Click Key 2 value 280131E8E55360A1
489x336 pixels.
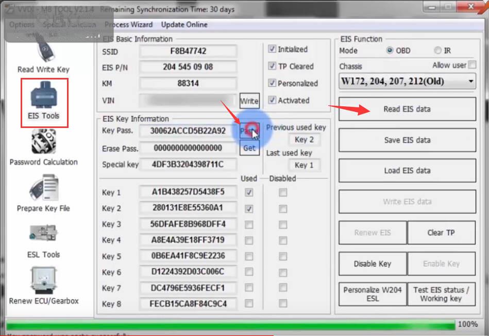pos(188,207)
